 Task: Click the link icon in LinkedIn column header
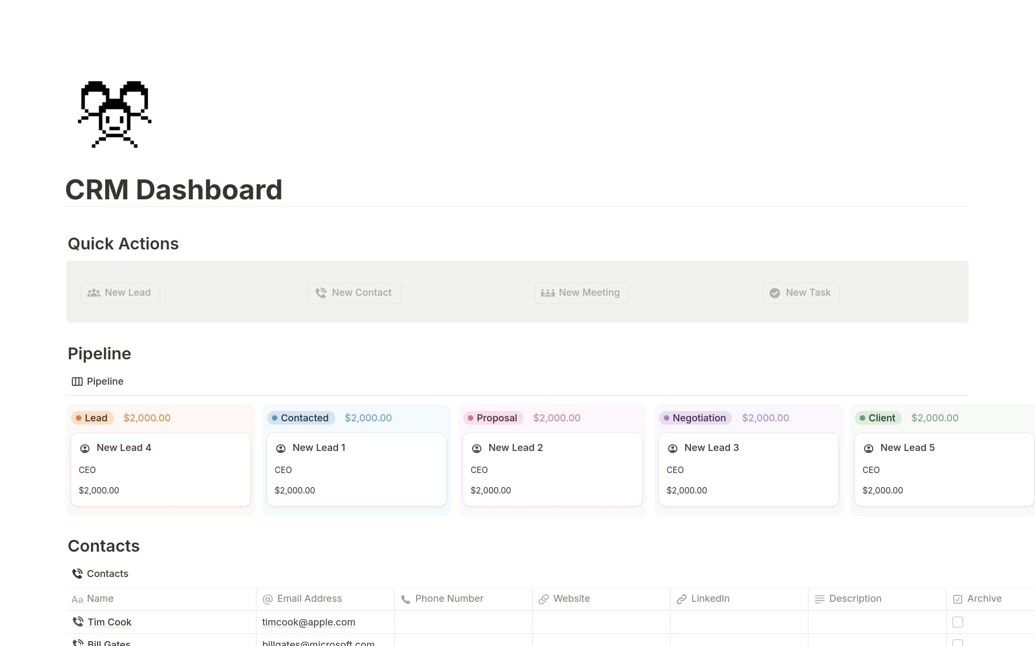click(681, 599)
